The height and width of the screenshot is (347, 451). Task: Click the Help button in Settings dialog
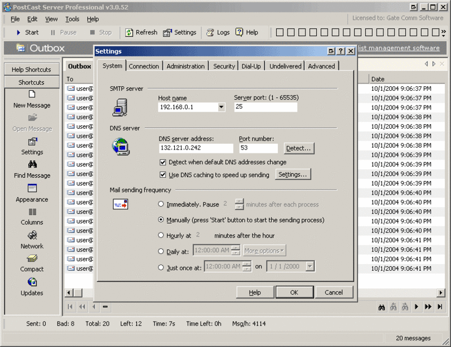[255, 292]
